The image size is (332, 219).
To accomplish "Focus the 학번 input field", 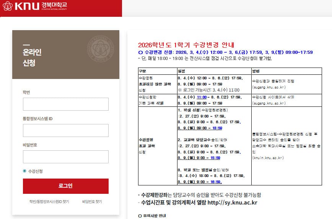I will [x=66, y=104].
